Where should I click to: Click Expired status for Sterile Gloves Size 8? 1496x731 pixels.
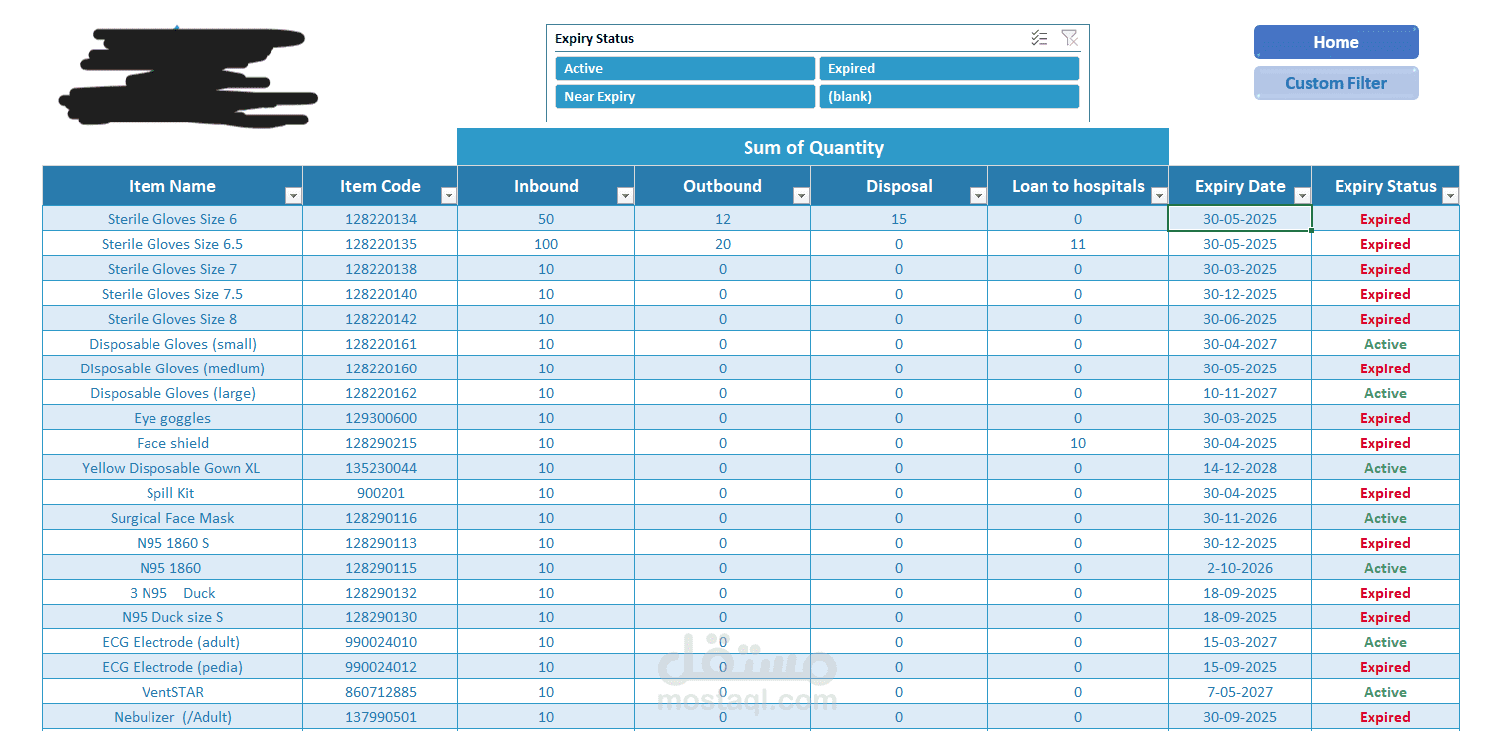pyautogui.click(x=1385, y=319)
